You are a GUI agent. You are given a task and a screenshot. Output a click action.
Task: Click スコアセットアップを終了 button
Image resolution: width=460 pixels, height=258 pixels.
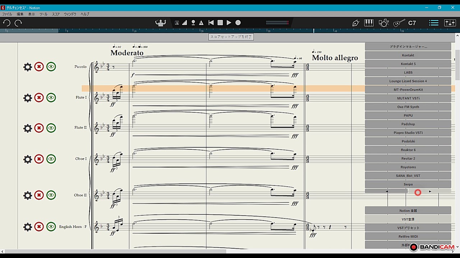231,37
